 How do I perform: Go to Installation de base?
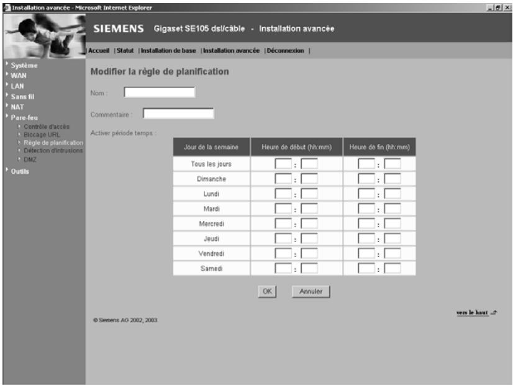pyautogui.click(x=168, y=51)
